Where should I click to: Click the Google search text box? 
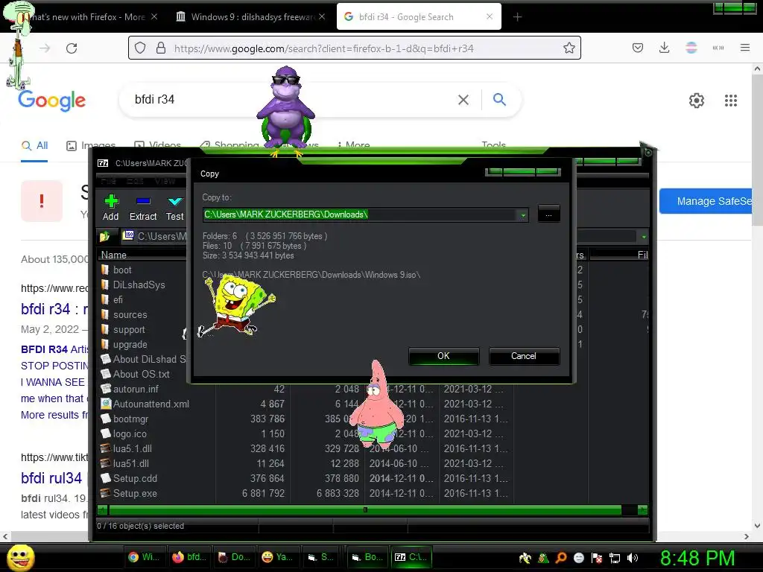[x=292, y=100]
